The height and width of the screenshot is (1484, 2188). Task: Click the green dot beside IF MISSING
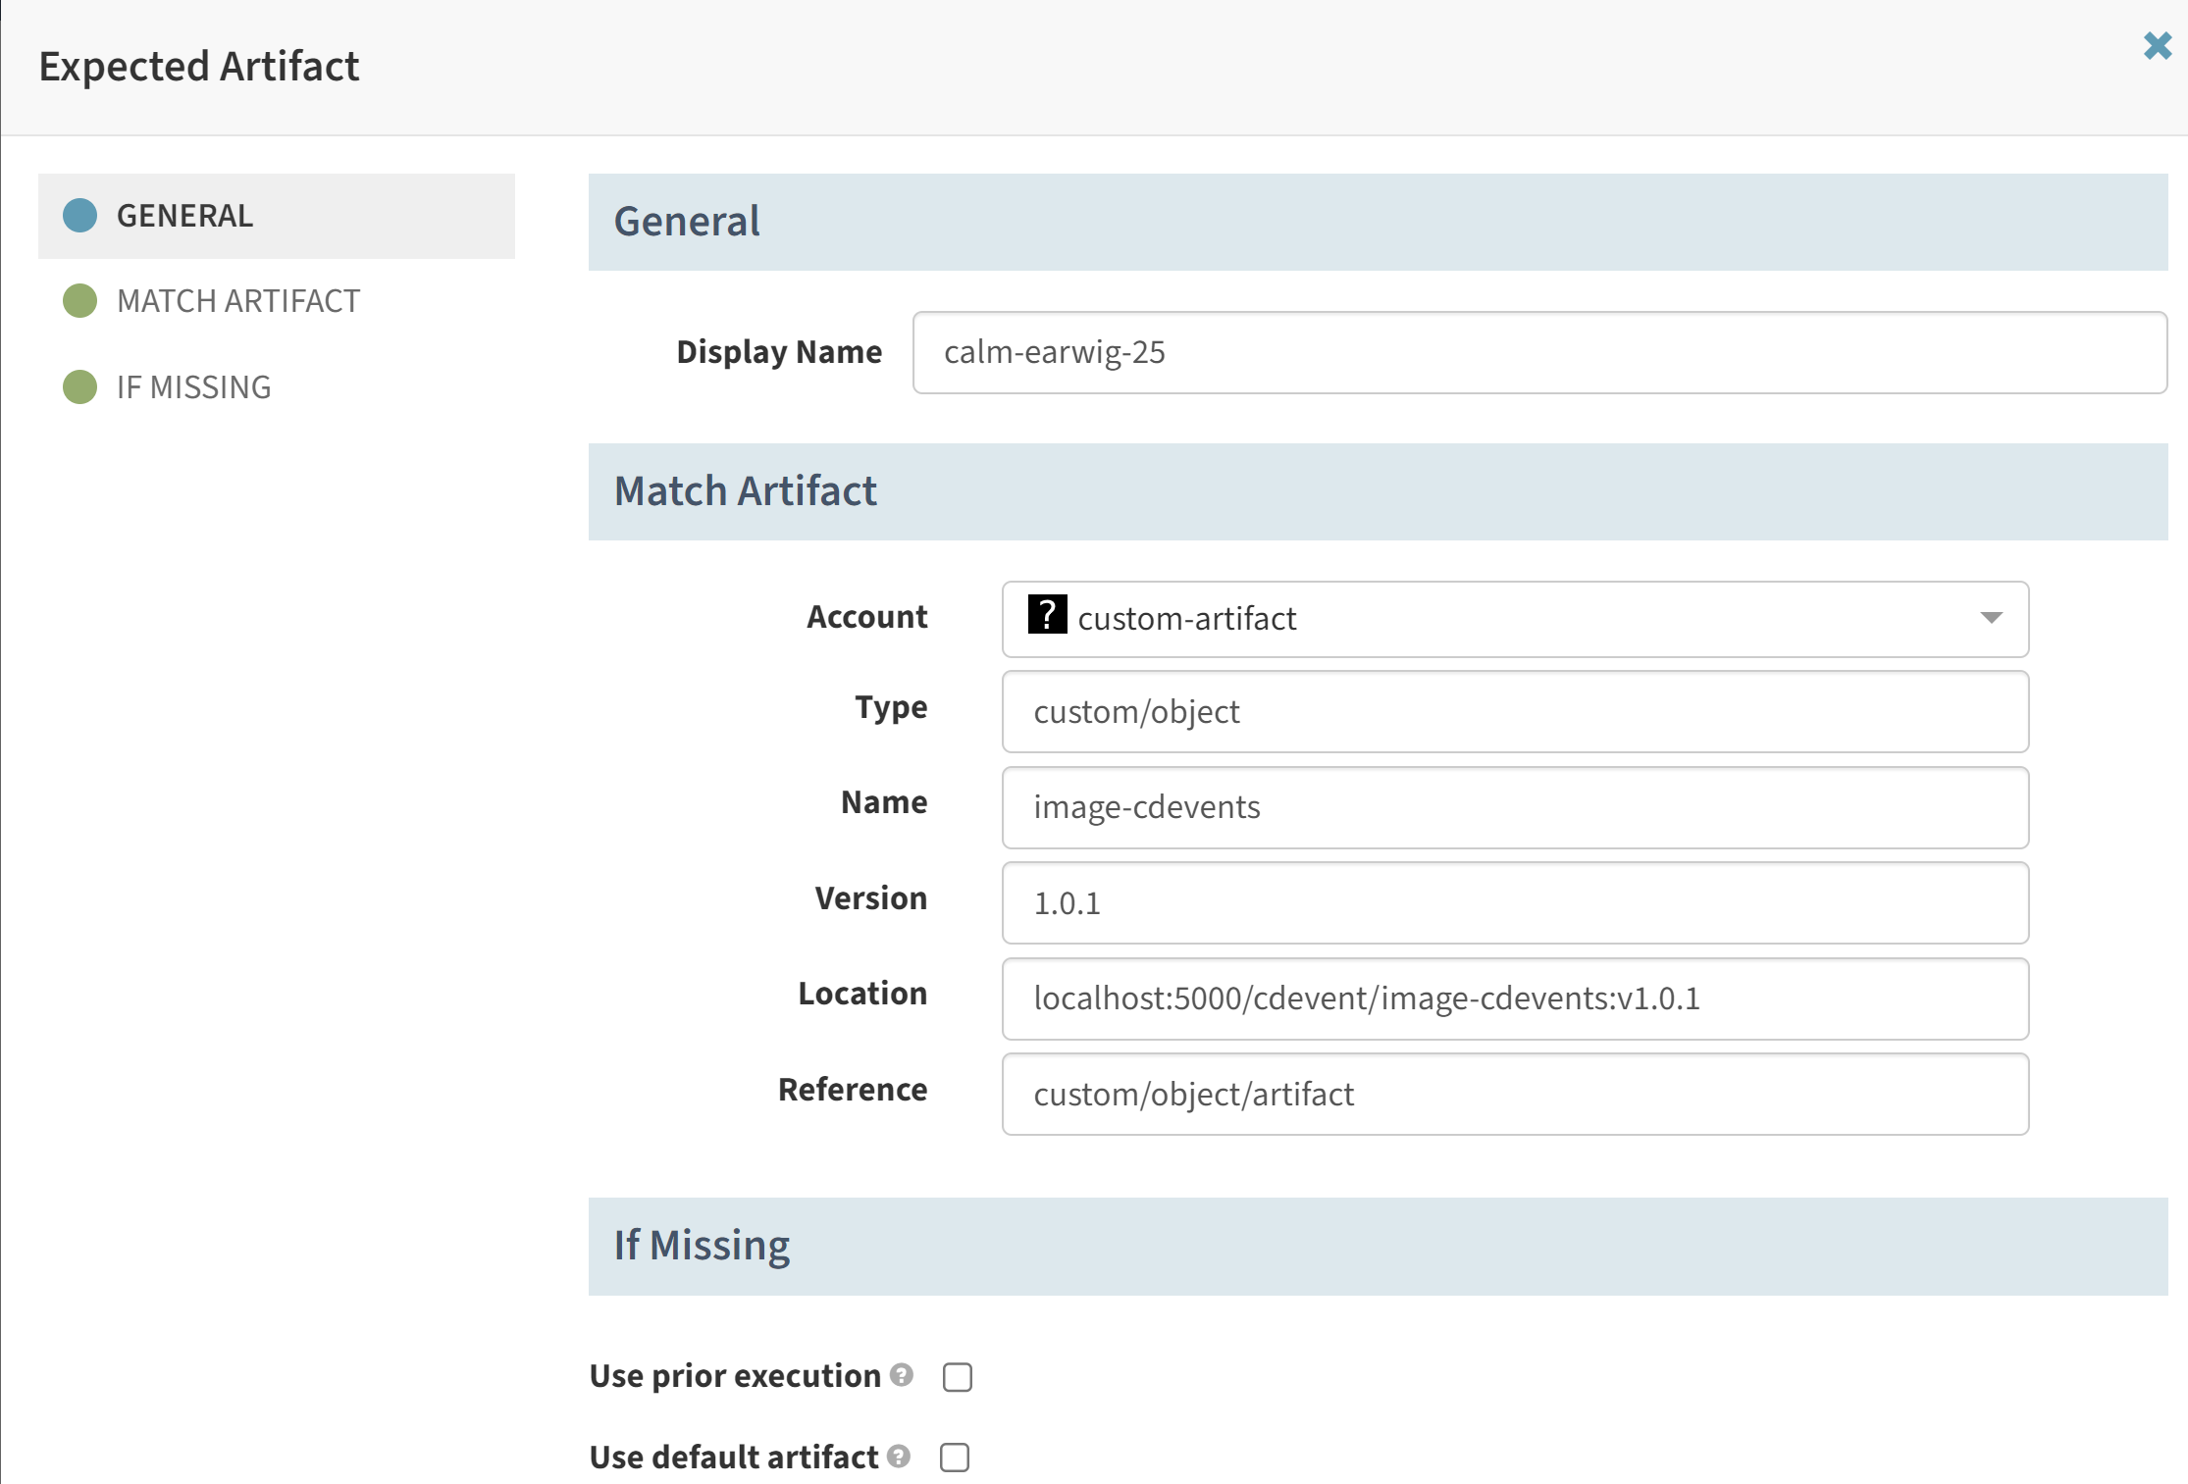79,386
